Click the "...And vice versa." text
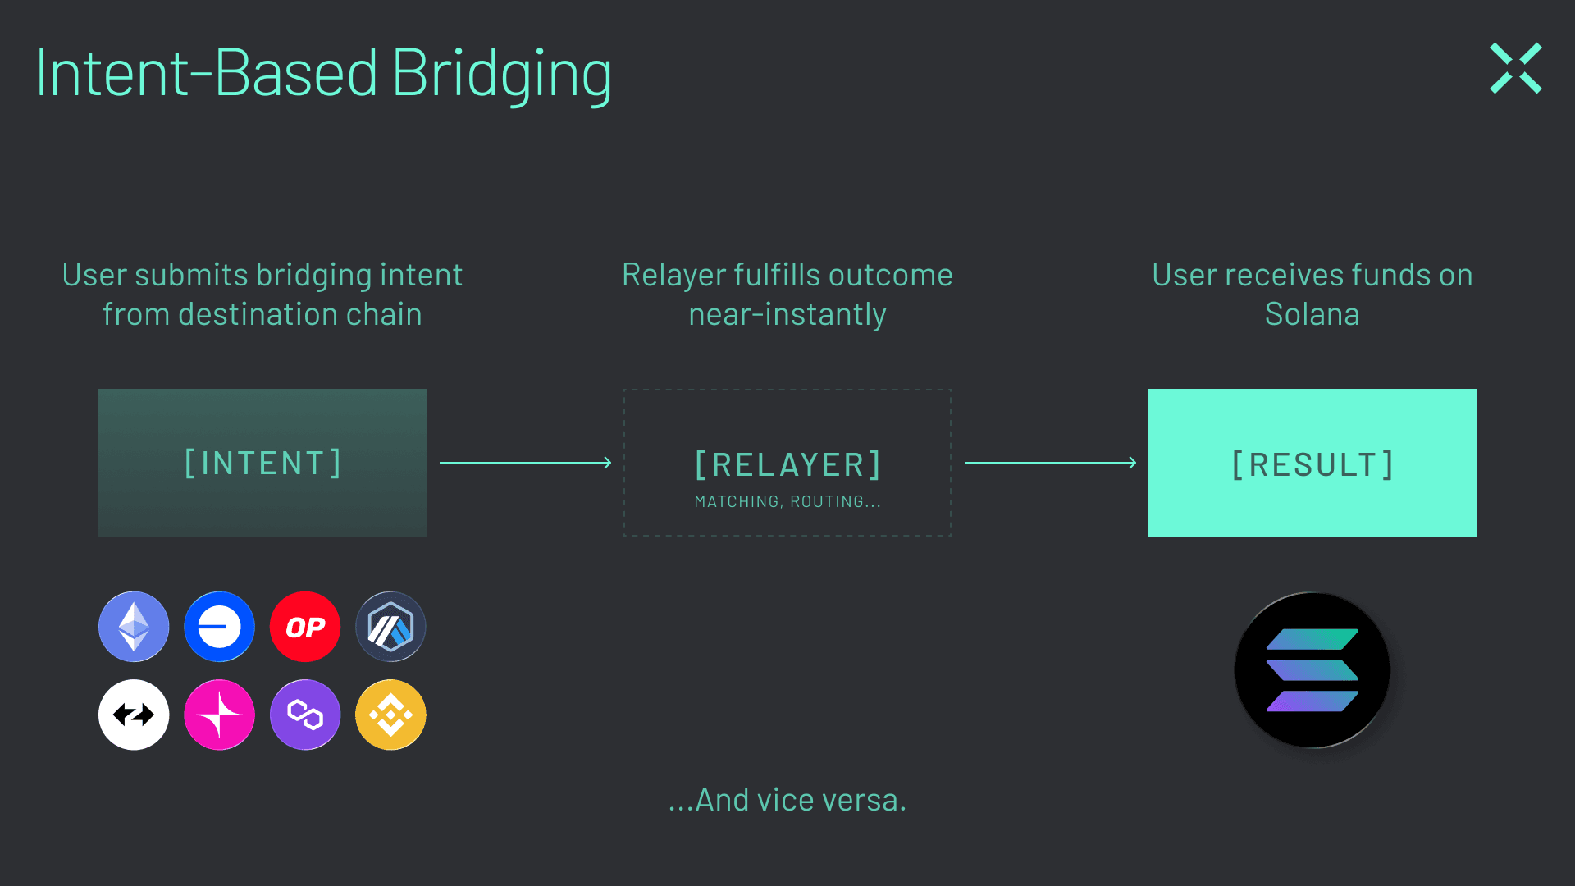 787,800
